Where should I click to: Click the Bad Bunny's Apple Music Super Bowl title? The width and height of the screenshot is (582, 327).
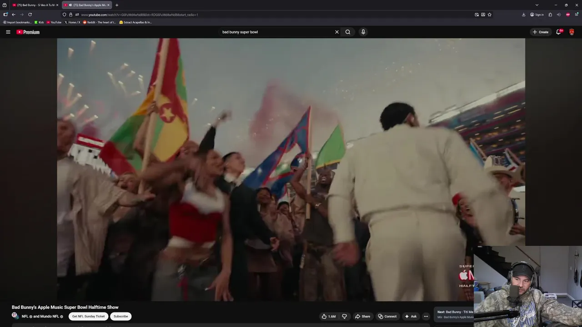65,307
